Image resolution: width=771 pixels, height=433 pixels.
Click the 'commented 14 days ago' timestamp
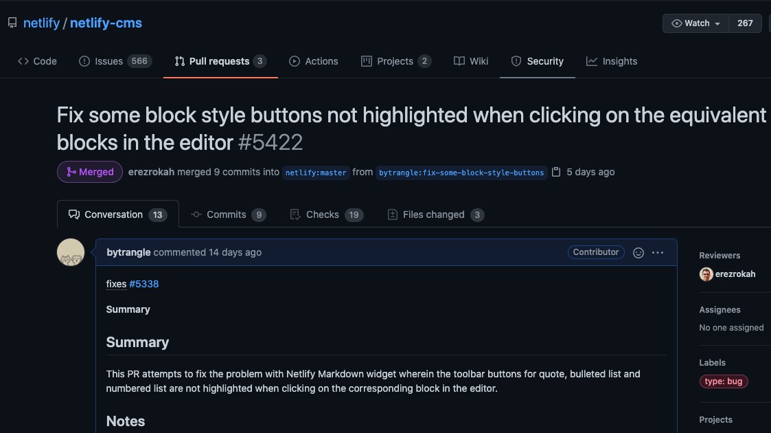(207, 252)
